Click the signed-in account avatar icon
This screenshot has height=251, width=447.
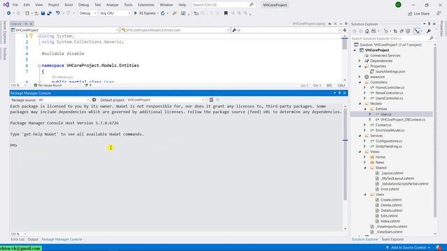click(x=398, y=5)
